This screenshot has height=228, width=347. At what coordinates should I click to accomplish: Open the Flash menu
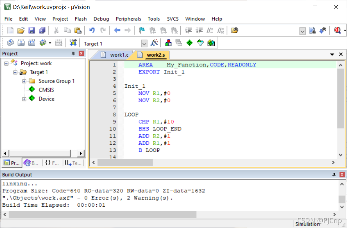[x=81, y=19]
